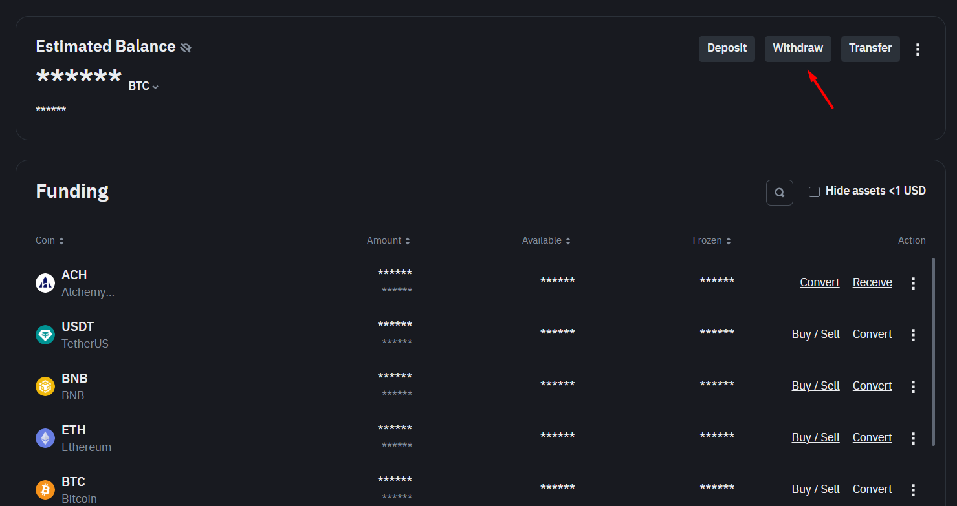The image size is (957, 506).
Task: Click the Ethereum coin icon
Action: click(x=45, y=438)
